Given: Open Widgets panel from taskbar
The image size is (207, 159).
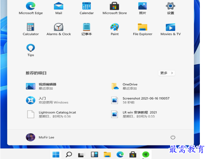Looking at the screenshot, I should click(x=94, y=154).
